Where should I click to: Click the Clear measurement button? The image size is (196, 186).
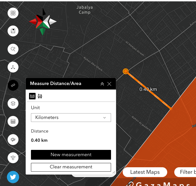(x=71, y=167)
